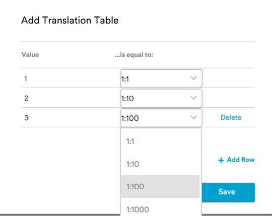Screen dimensions: 272x216
Task: Open the dropdown for value 2
Action: click(x=161, y=98)
